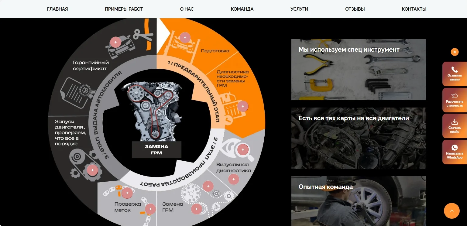Click plus hotspot directly below Визуальная диагностика text
The width and height of the screenshot is (467, 226).
(233, 179)
